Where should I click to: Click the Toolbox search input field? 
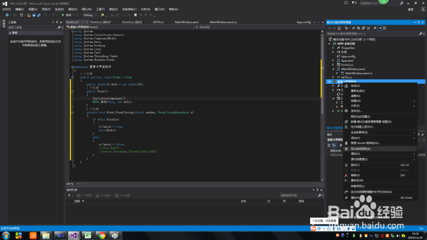click(32, 27)
